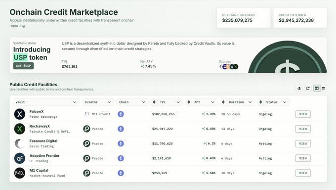Screen dimensions: 336x190
Task: Click the 30 days duration
Action: point(228,173)
